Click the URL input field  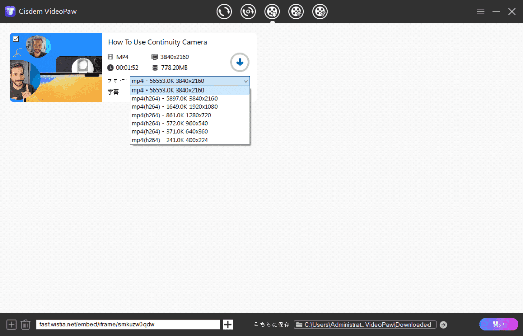tap(128, 325)
